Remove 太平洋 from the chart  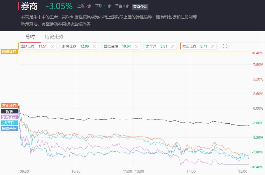pos(173,46)
